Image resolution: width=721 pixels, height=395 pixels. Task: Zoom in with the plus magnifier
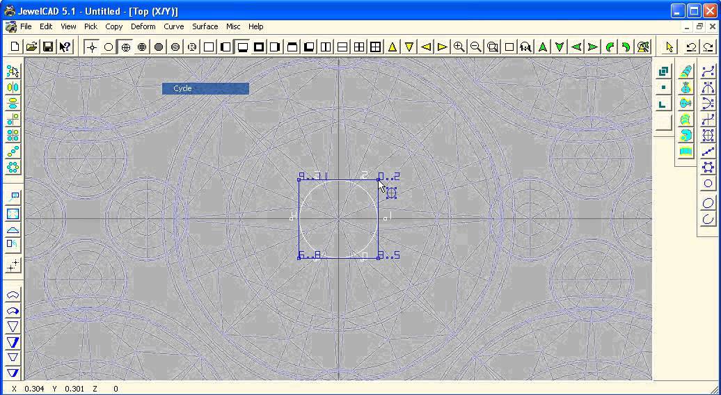coord(459,47)
